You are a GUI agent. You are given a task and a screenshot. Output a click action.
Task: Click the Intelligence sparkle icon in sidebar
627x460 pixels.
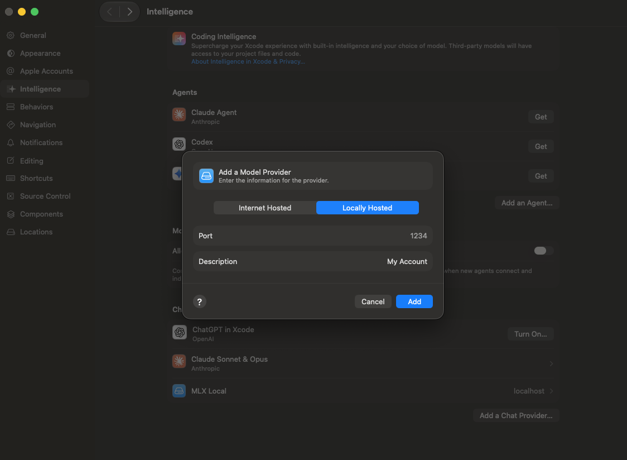(11, 89)
